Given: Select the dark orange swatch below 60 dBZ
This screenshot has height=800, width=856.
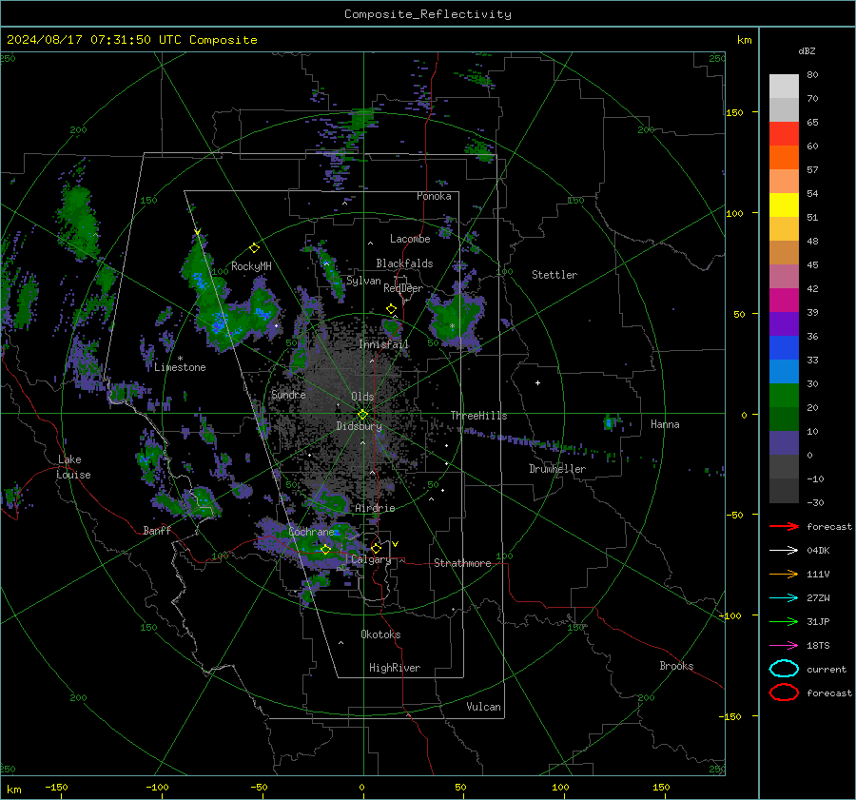Looking at the screenshot, I should pos(784,157).
